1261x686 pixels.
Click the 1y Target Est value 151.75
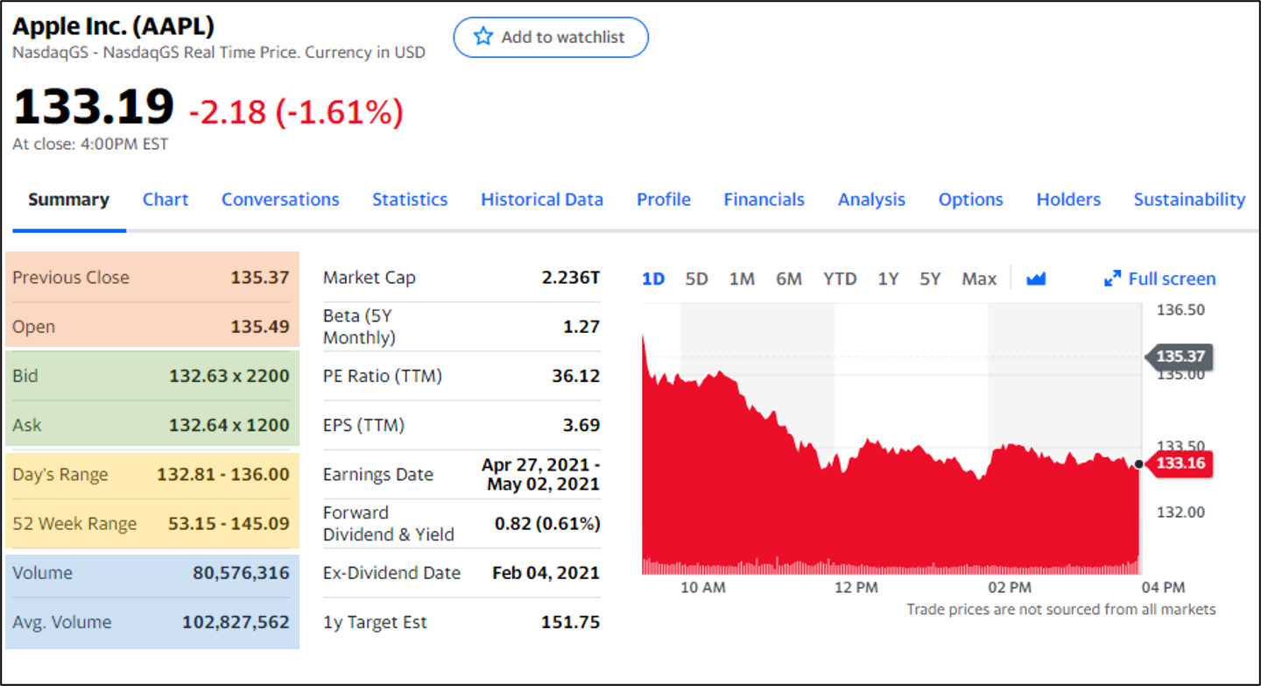click(x=571, y=622)
